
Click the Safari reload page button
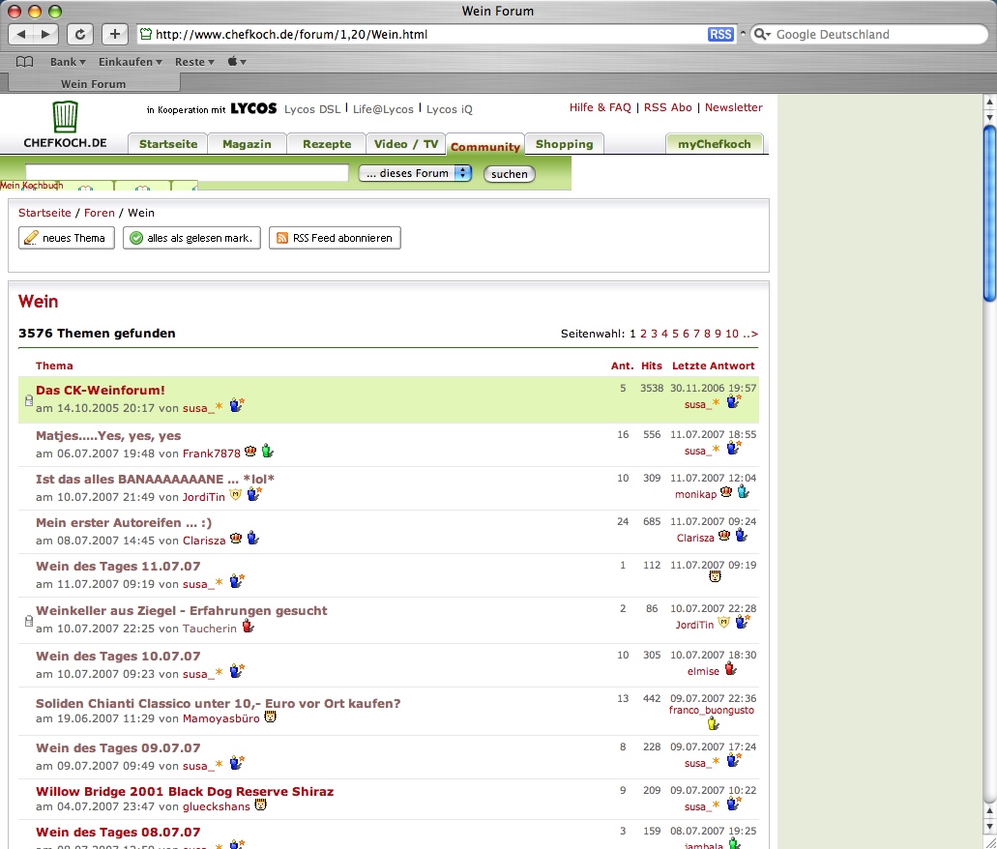[80, 34]
